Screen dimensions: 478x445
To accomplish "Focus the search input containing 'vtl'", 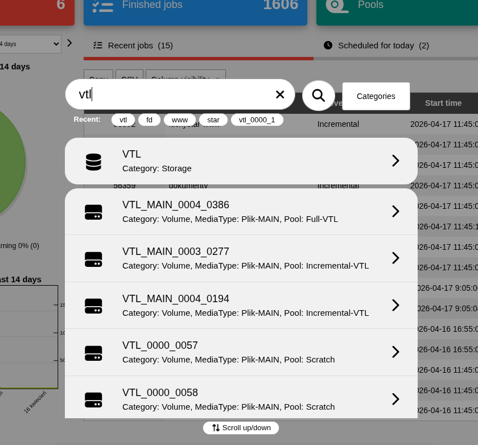I will coord(171,94).
